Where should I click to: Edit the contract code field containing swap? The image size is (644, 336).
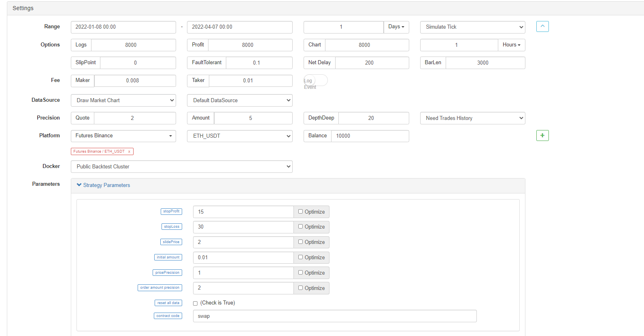point(335,316)
